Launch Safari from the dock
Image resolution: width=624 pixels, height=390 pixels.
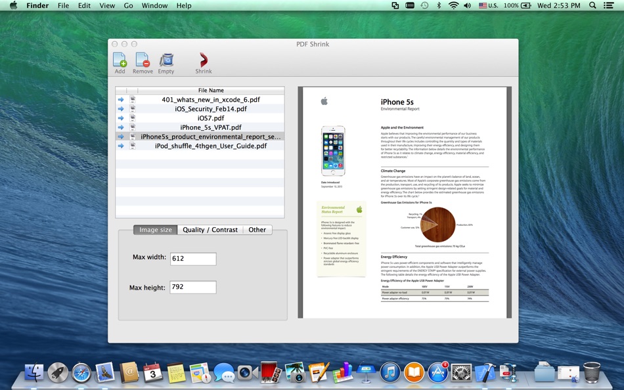(81, 373)
